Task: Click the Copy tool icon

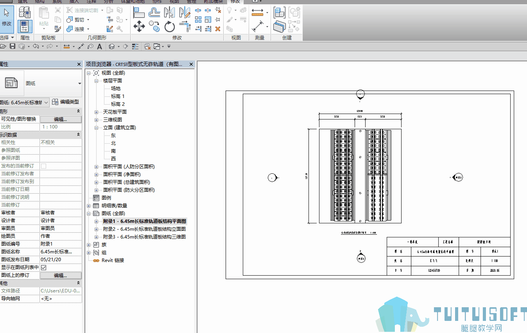Action: click(x=154, y=27)
